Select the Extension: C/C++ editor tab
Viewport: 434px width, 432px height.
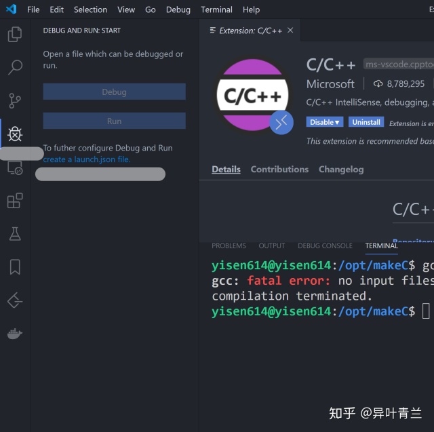pyautogui.click(x=250, y=31)
